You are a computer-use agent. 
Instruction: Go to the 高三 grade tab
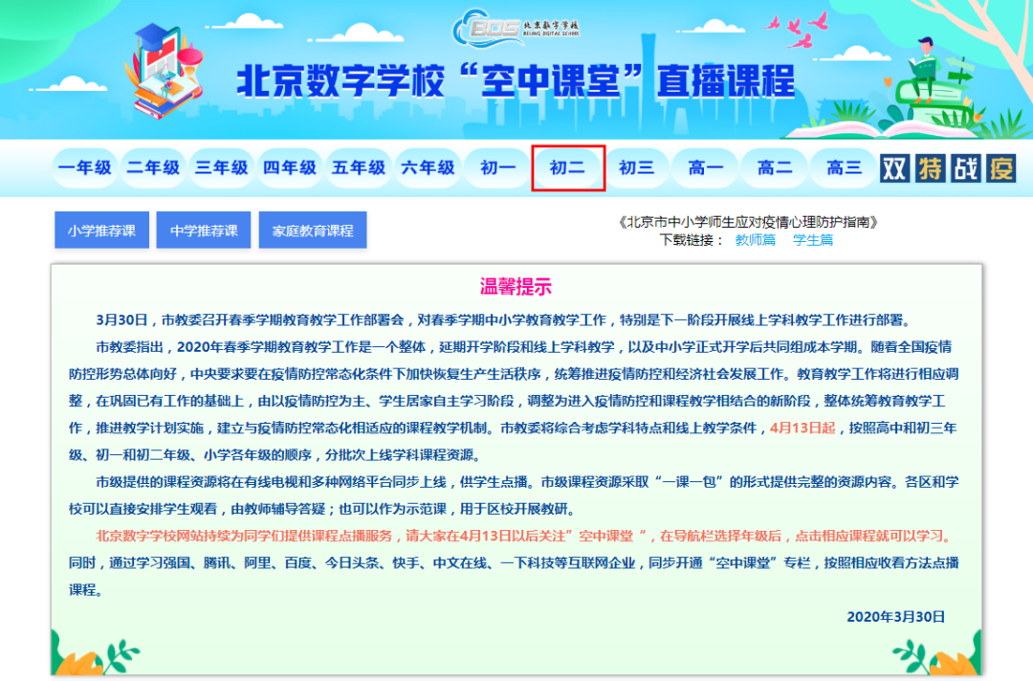click(x=844, y=168)
